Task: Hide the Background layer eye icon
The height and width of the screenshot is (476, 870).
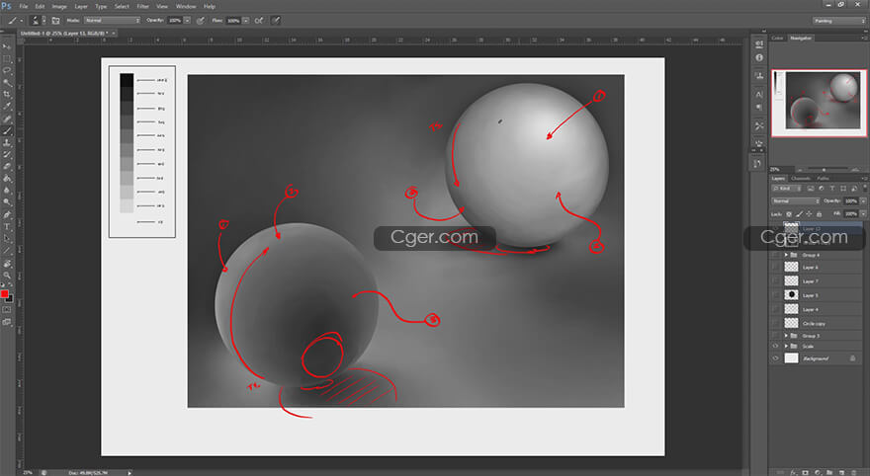Action: pyautogui.click(x=776, y=357)
